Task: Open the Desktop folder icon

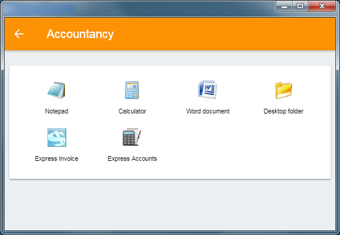Action: tap(284, 90)
